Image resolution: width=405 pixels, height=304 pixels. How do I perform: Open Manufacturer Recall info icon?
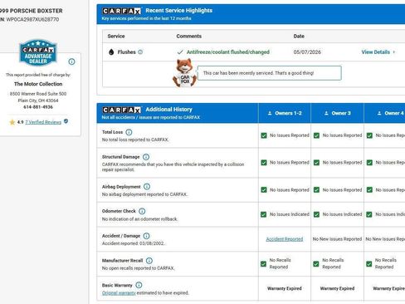(149, 261)
